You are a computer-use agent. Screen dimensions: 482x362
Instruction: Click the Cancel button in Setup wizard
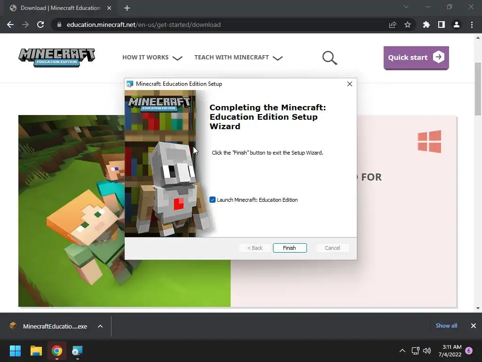point(332,248)
